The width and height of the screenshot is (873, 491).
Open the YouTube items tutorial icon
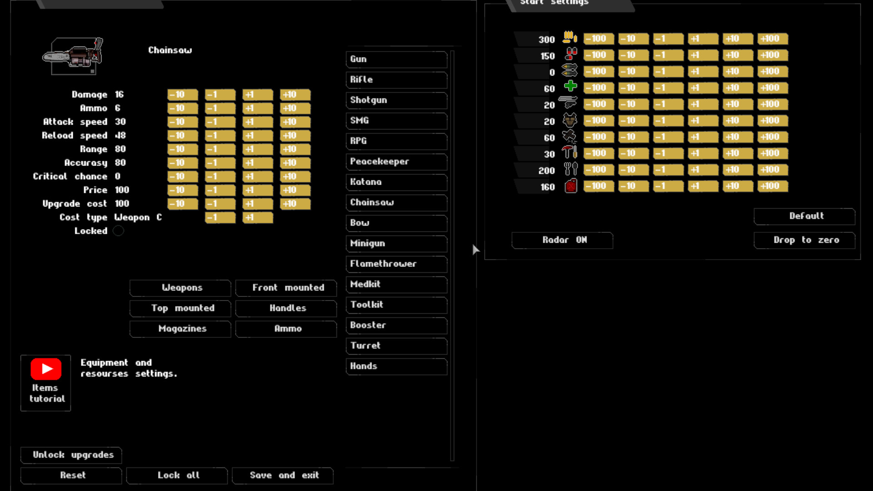(x=46, y=369)
